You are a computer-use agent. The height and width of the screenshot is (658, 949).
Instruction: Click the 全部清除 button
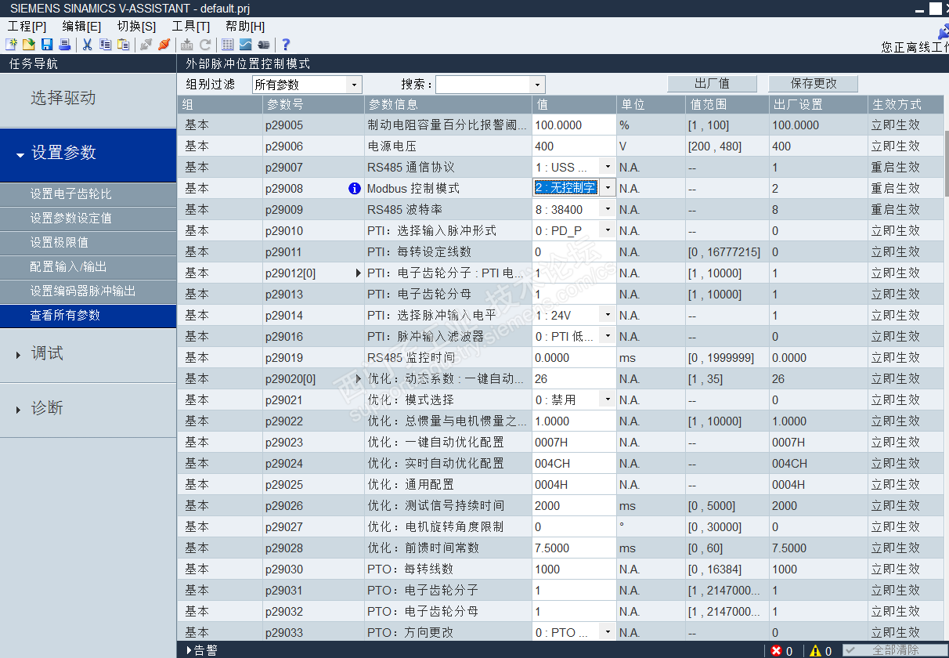click(x=895, y=650)
